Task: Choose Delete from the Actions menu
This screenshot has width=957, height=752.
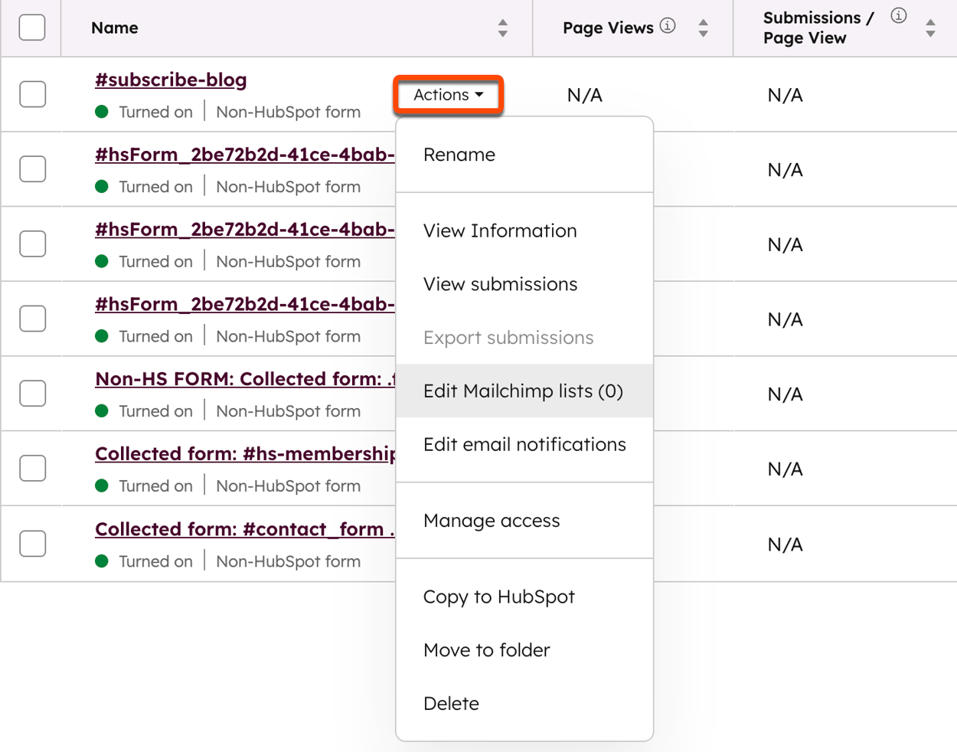Action: coord(451,703)
